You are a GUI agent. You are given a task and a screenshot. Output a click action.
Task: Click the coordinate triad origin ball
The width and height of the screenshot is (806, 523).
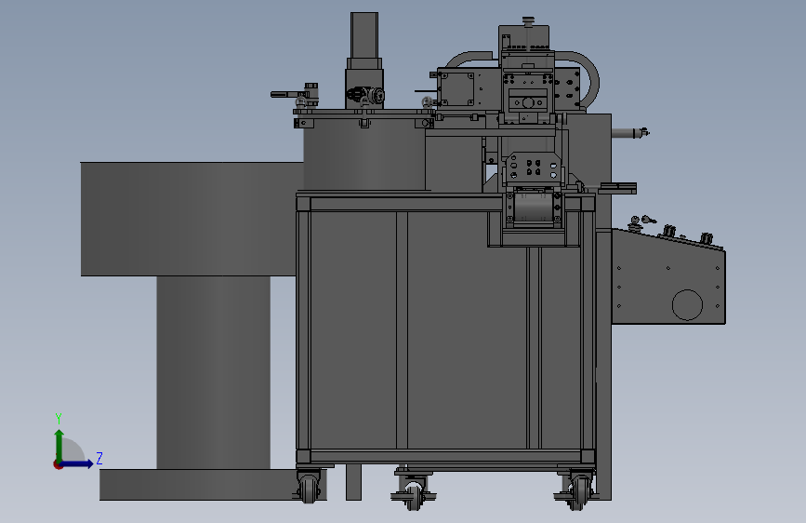coord(58,464)
